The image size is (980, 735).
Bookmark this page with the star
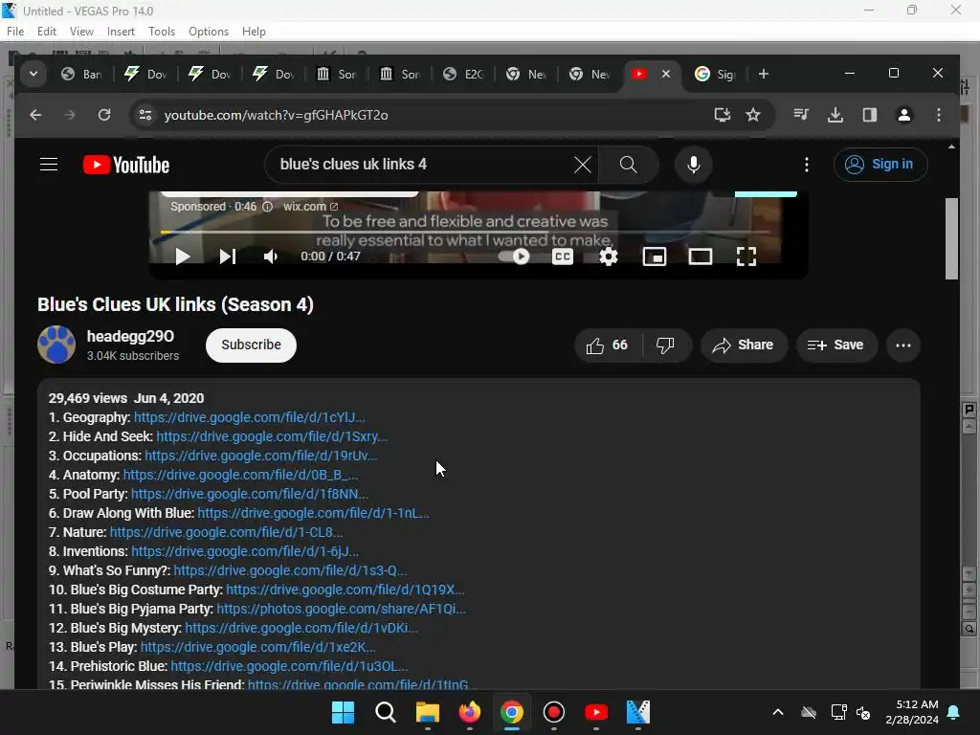pos(753,115)
